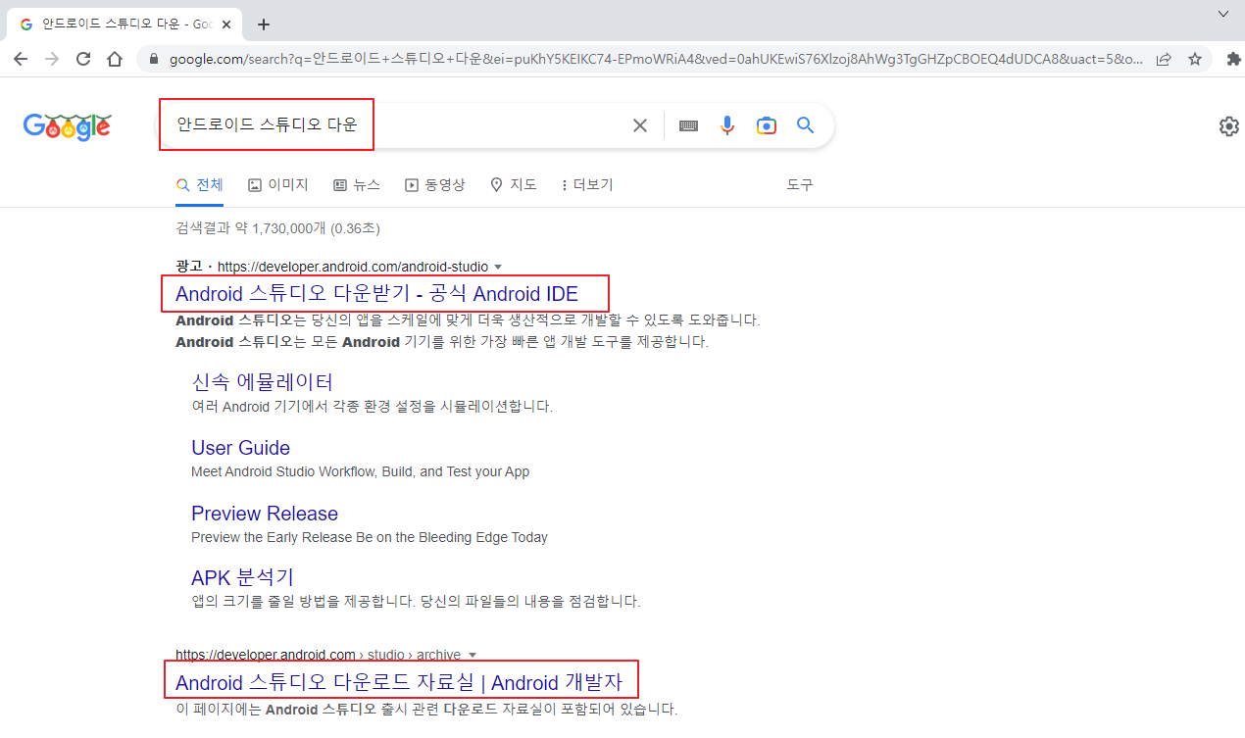Open the User Guide sitelink
1245x738 pixels.
(x=240, y=448)
